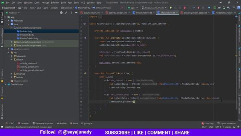Click the Profile app gauge icon
The width and height of the screenshot is (241, 136).
coord(194,8)
